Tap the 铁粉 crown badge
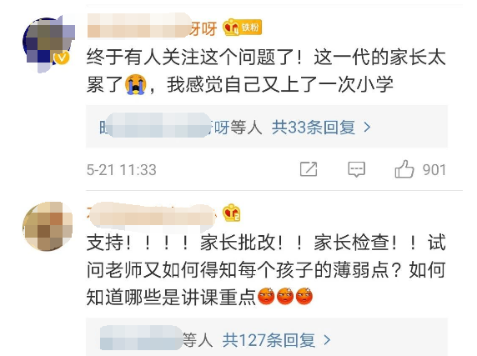The image size is (477, 356). [x=242, y=28]
